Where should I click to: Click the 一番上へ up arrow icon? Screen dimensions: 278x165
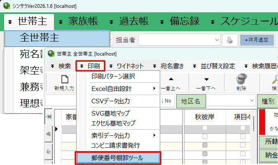click(171, 80)
